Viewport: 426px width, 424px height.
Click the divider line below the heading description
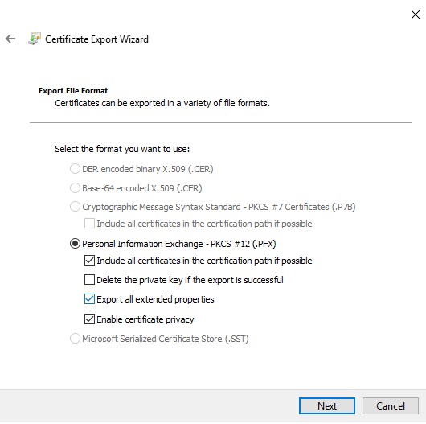(220, 122)
